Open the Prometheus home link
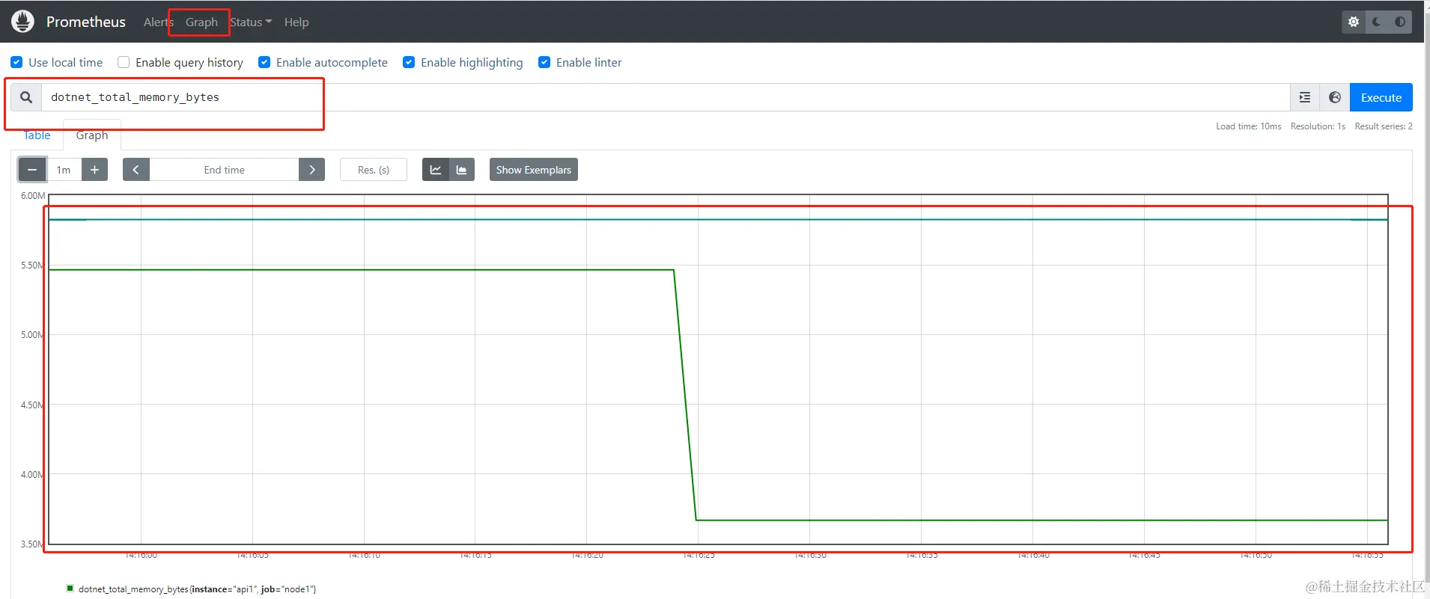Image resolution: width=1430 pixels, height=599 pixels. coord(85,22)
